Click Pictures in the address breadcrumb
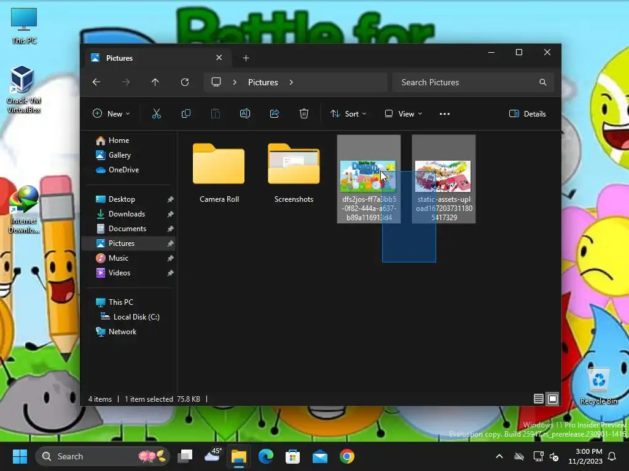The width and height of the screenshot is (629, 471). tap(263, 82)
